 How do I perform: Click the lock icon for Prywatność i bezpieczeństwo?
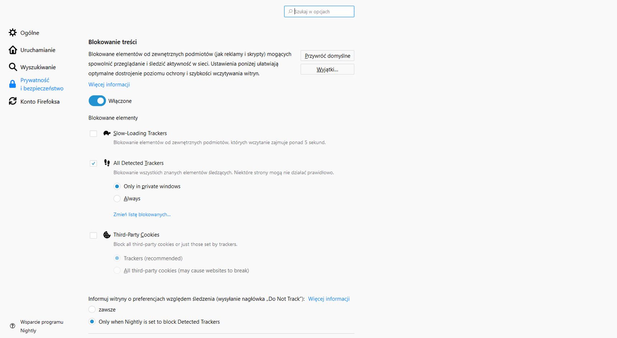tap(13, 84)
